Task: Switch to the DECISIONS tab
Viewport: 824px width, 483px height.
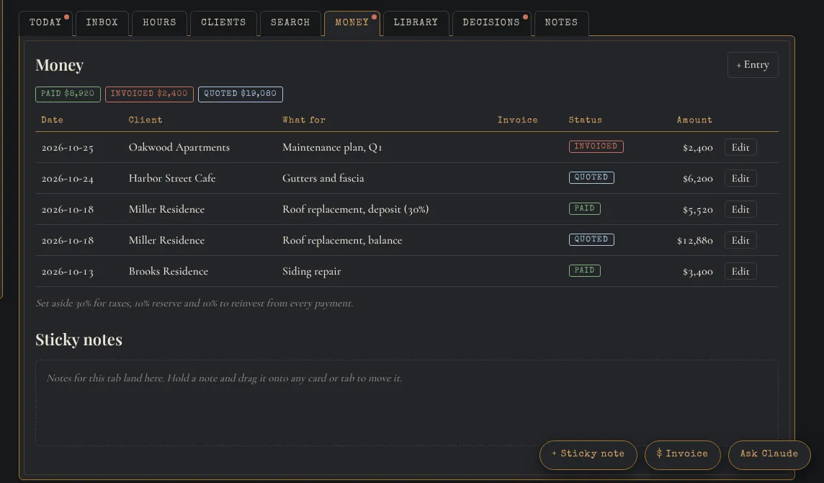Action: [x=491, y=22]
